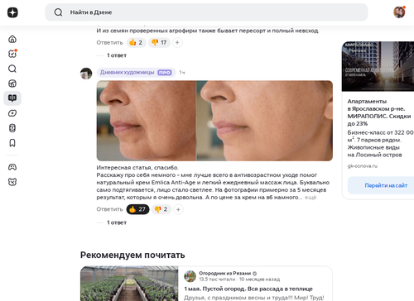This screenshot has height=301, width=414.
Task: Expand "1 ответ" under Emlica comment
Action: point(117,222)
